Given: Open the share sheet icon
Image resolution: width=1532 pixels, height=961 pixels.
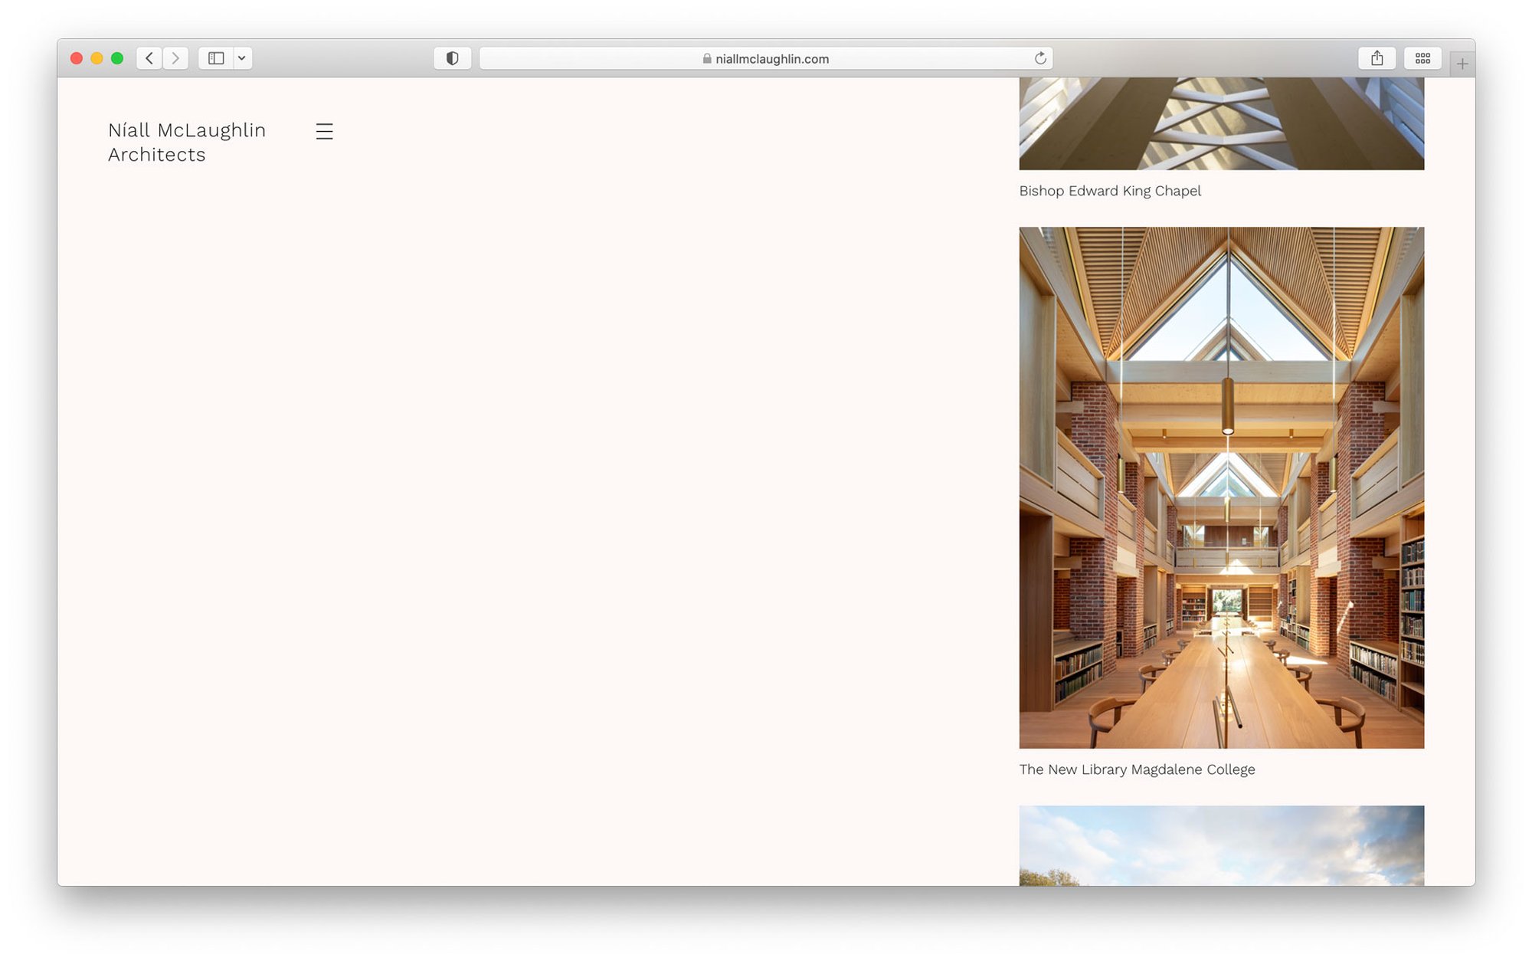Looking at the screenshot, I should click(x=1377, y=58).
